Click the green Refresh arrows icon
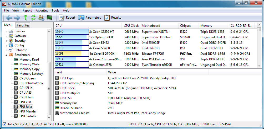The image size is (264, 129). coord(33,18)
